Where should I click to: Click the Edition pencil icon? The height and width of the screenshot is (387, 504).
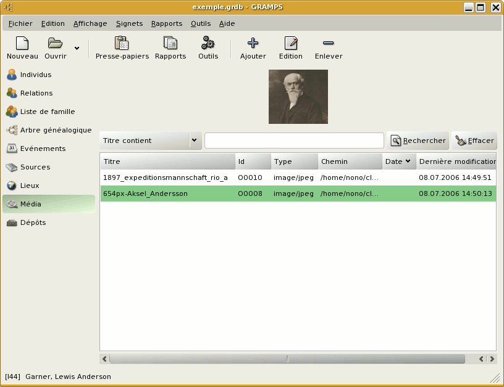[290, 44]
